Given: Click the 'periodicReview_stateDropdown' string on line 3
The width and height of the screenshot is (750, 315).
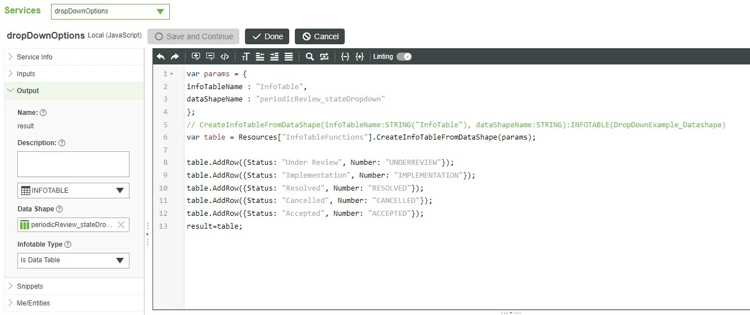Looking at the screenshot, I should point(321,99).
